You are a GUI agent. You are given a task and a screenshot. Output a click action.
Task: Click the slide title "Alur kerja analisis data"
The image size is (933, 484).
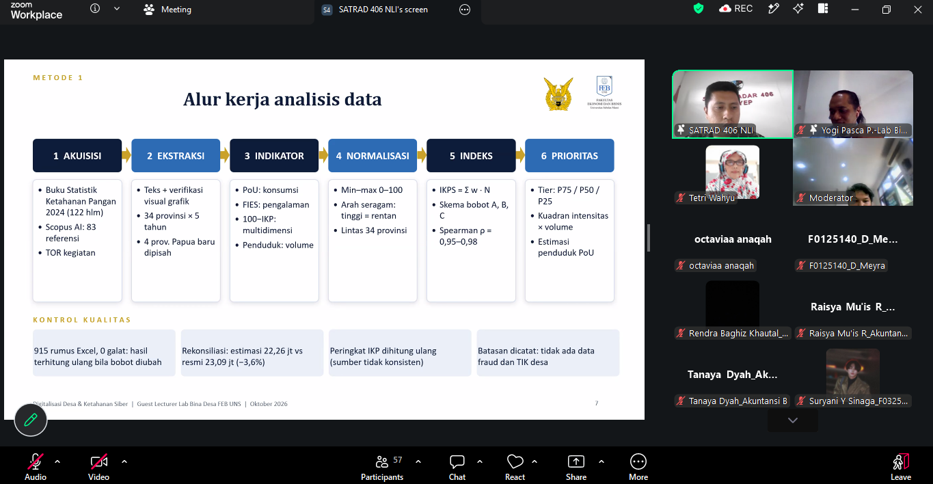282,99
